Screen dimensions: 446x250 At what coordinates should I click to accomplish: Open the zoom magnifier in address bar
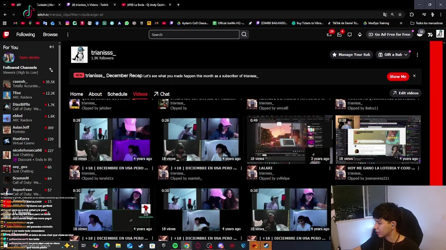coord(392,15)
